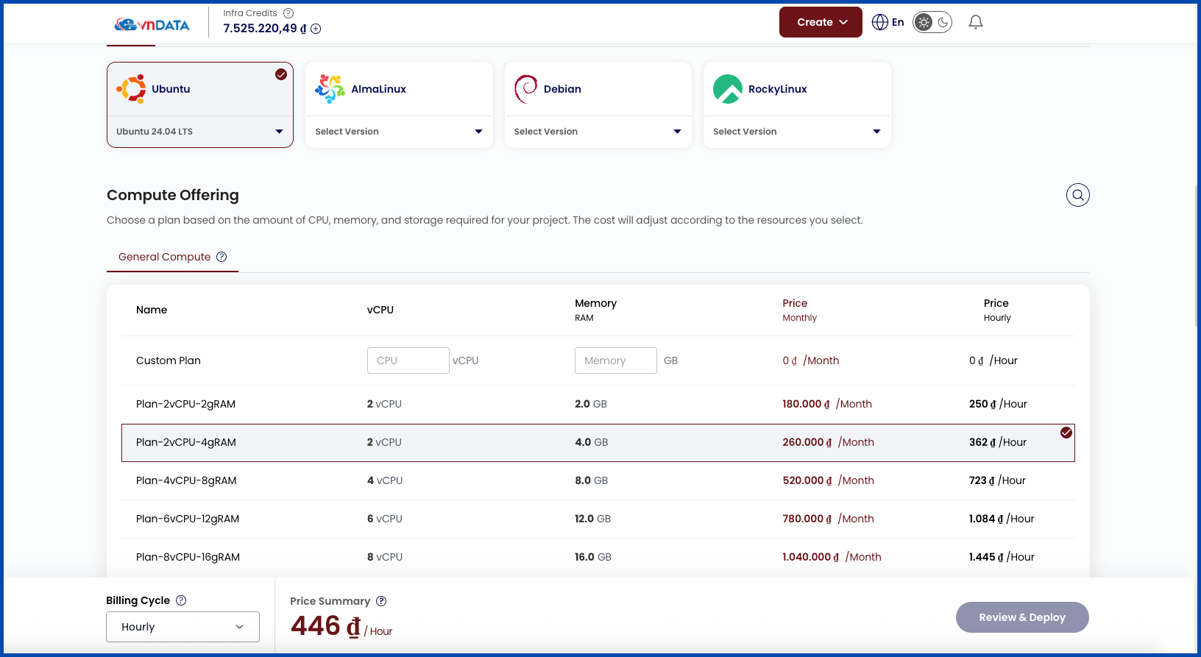Image resolution: width=1201 pixels, height=657 pixels.
Task: Click the vnDATA logo
Action: (152, 24)
